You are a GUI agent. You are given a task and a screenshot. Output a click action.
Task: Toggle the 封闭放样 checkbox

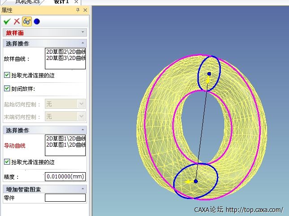(7, 89)
